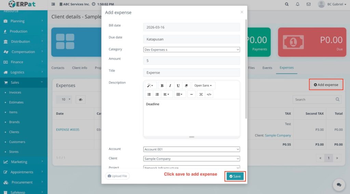Switch to the Client info tab
350x194 pixels.
79,68
